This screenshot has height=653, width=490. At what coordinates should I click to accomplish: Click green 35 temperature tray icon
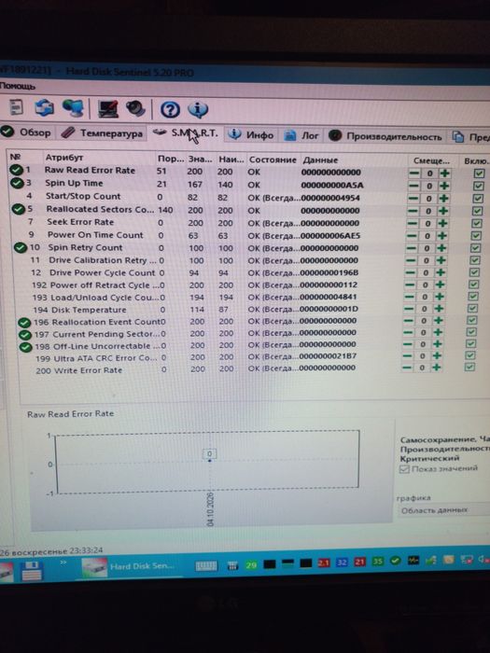click(x=377, y=562)
